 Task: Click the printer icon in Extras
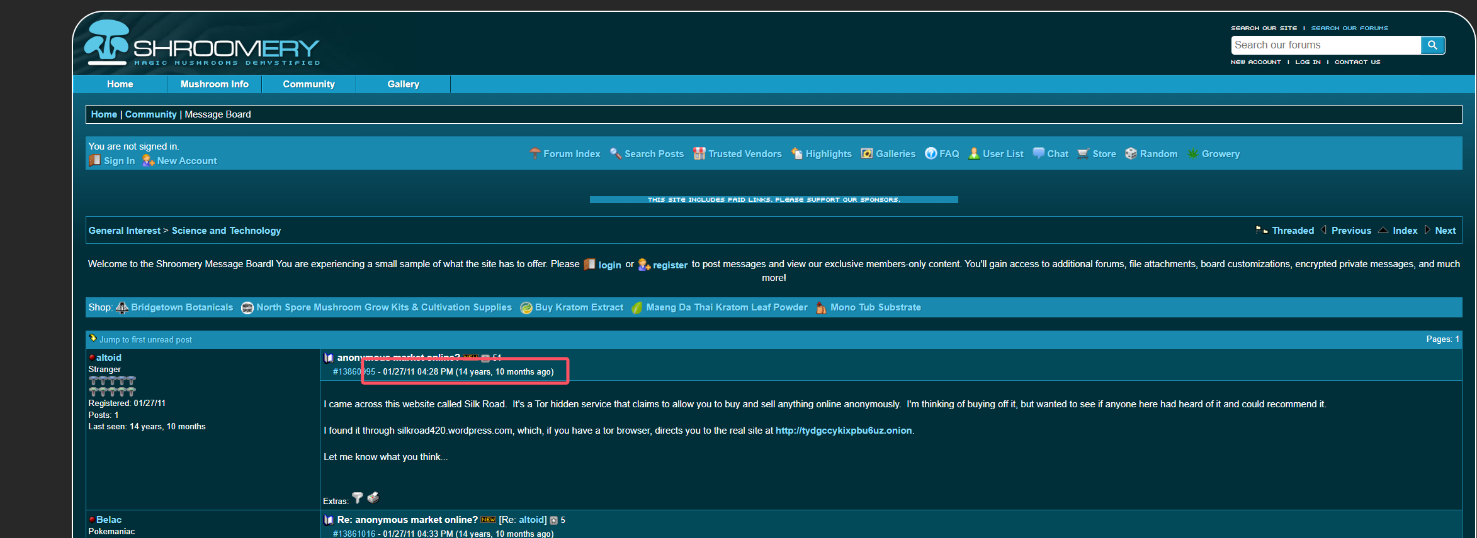coord(373,498)
